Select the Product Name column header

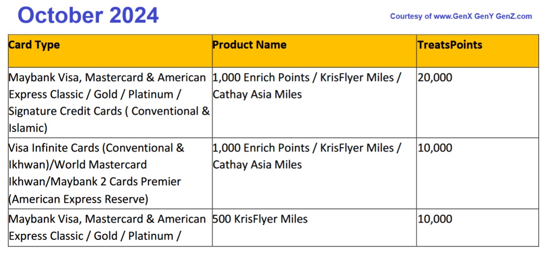coord(249,45)
